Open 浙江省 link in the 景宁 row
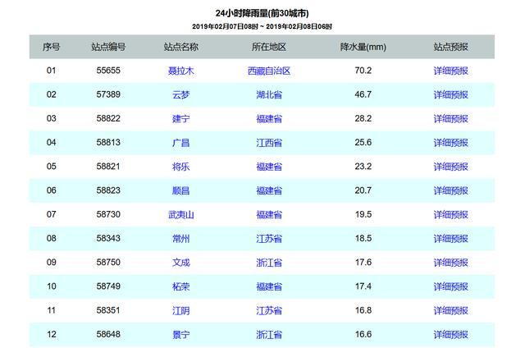This screenshot has height=348, width=525. click(x=269, y=335)
